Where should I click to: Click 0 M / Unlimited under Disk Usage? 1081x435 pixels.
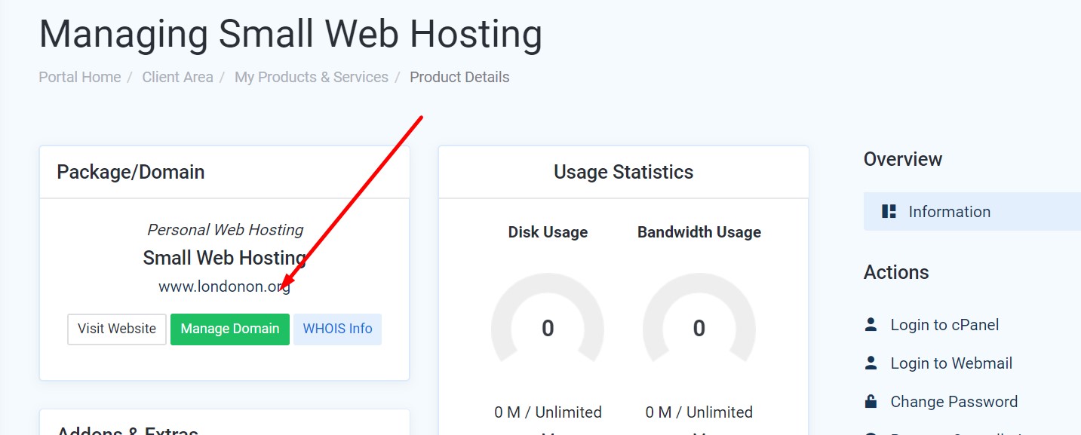(x=548, y=412)
